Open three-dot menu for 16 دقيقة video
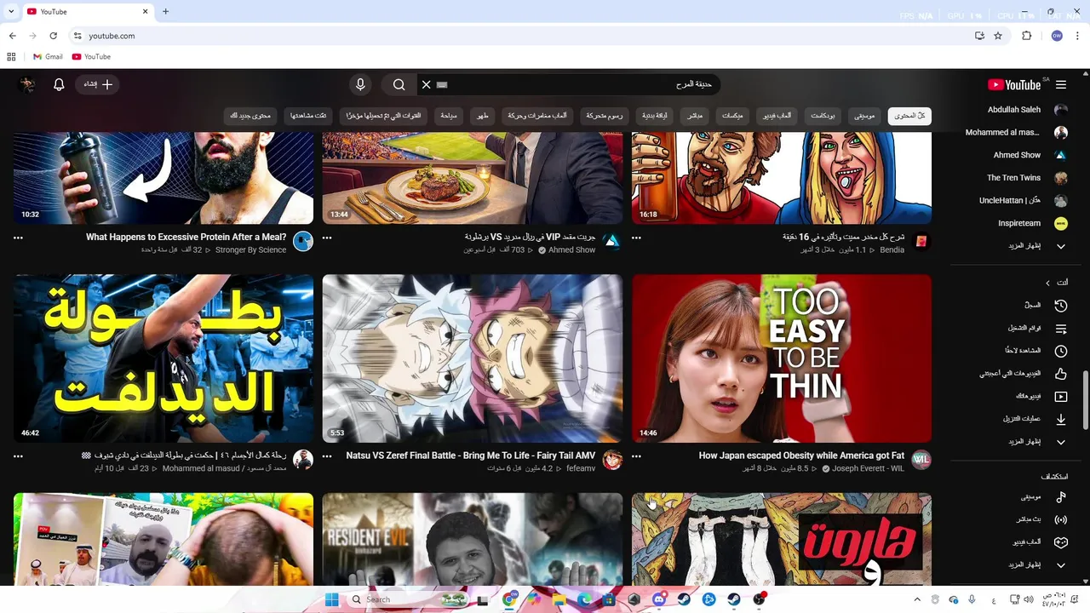Viewport: 1090px width, 613px height. [636, 238]
